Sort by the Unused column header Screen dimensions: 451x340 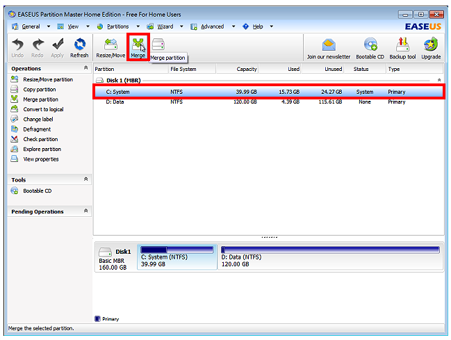pyautogui.click(x=322, y=69)
